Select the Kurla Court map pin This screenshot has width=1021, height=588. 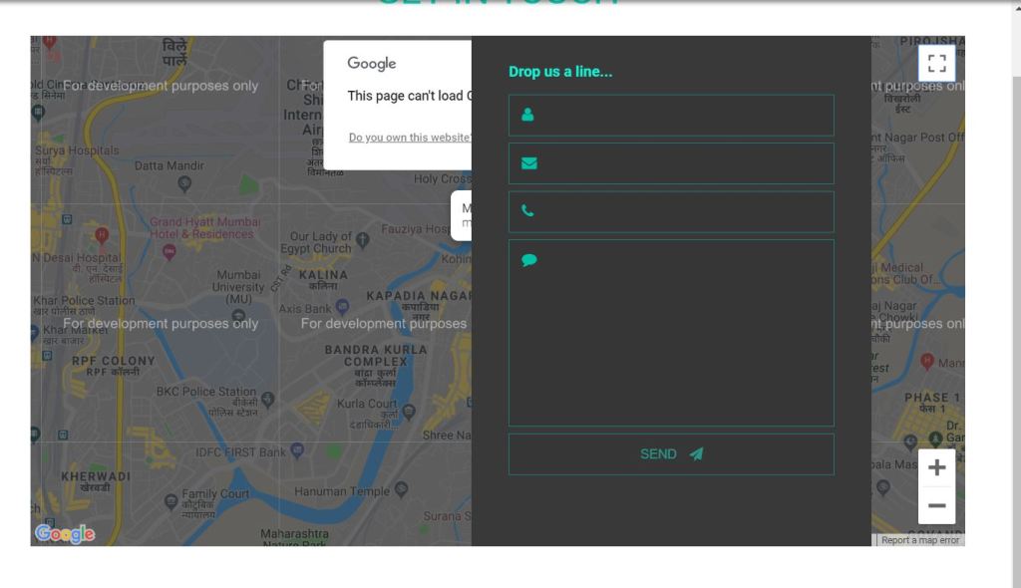[409, 411]
